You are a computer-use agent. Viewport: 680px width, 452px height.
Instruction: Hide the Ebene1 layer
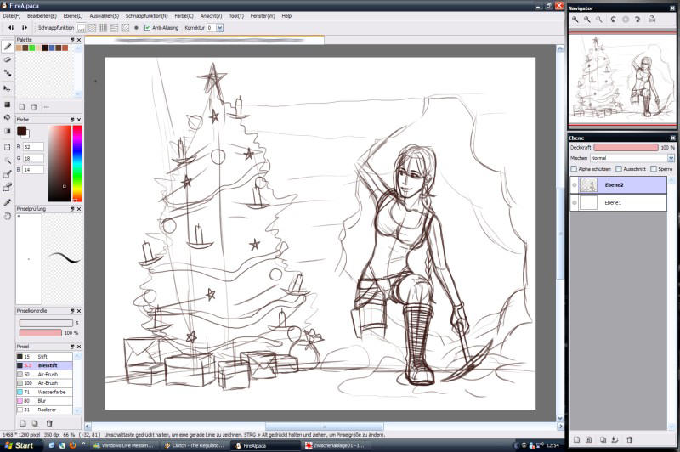[575, 203]
